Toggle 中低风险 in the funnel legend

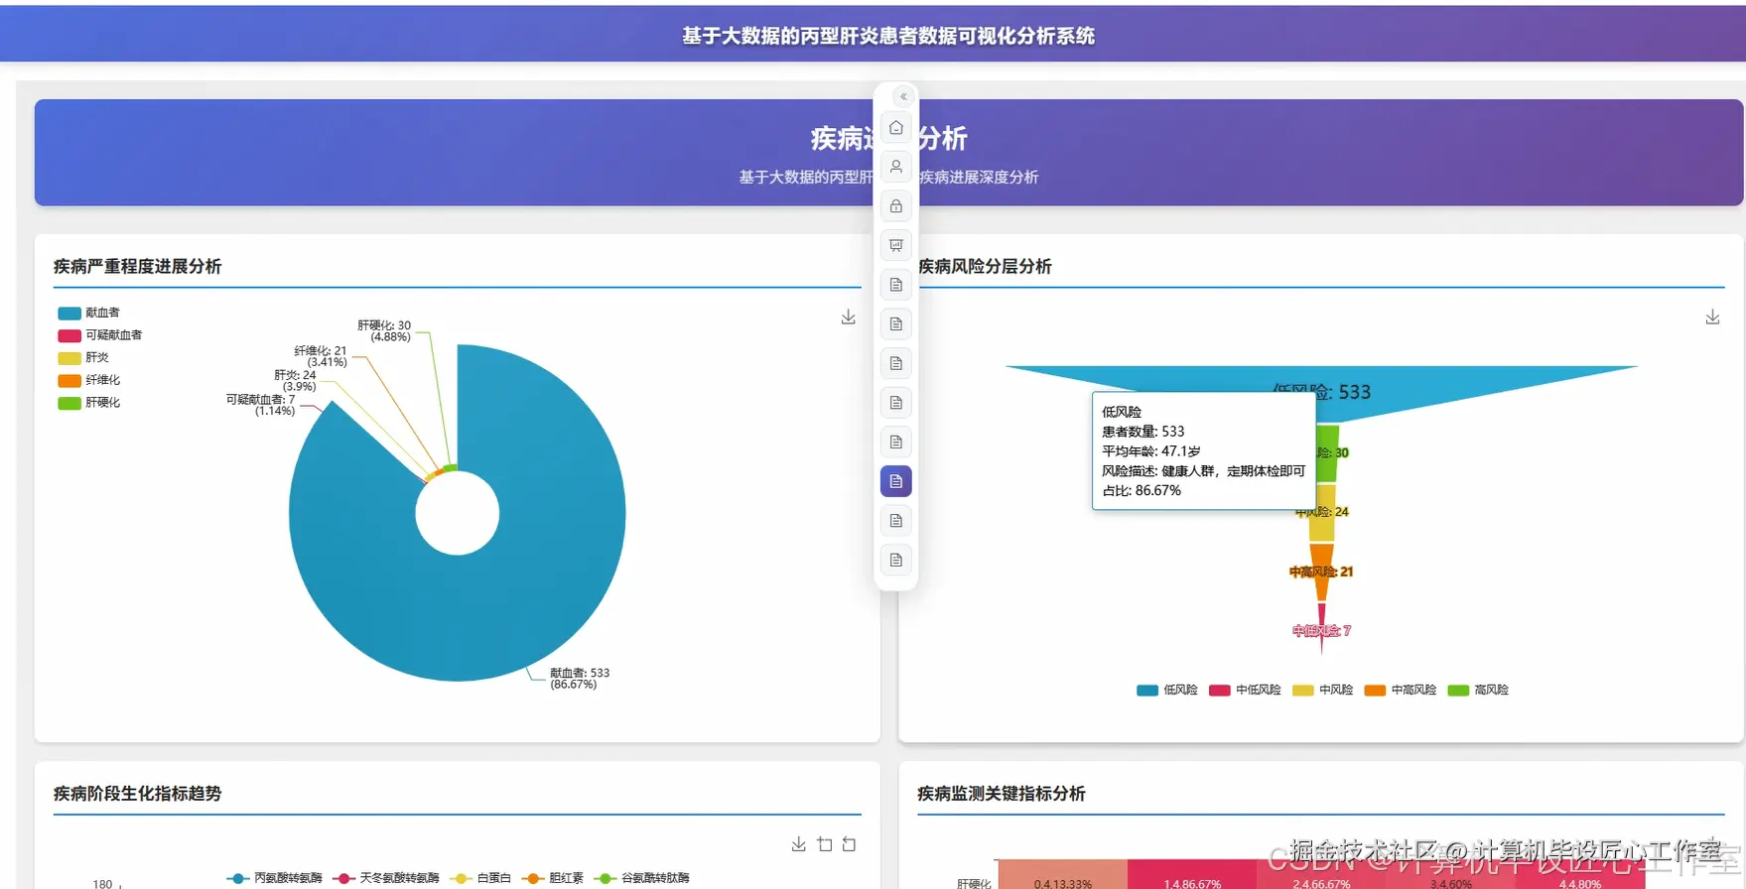(1245, 690)
